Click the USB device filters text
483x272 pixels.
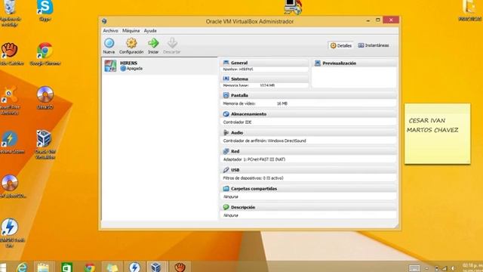[254, 178]
